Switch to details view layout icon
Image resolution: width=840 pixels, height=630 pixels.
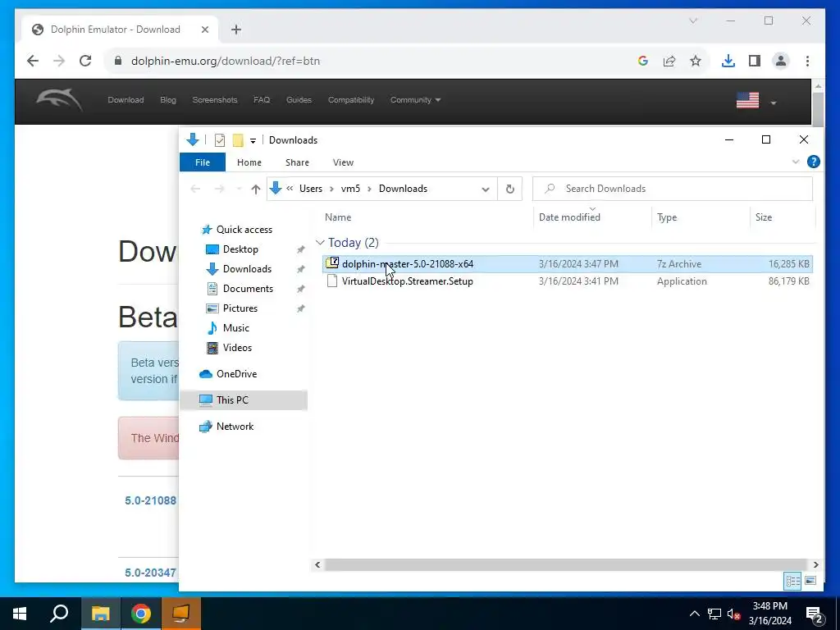point(793,582)
